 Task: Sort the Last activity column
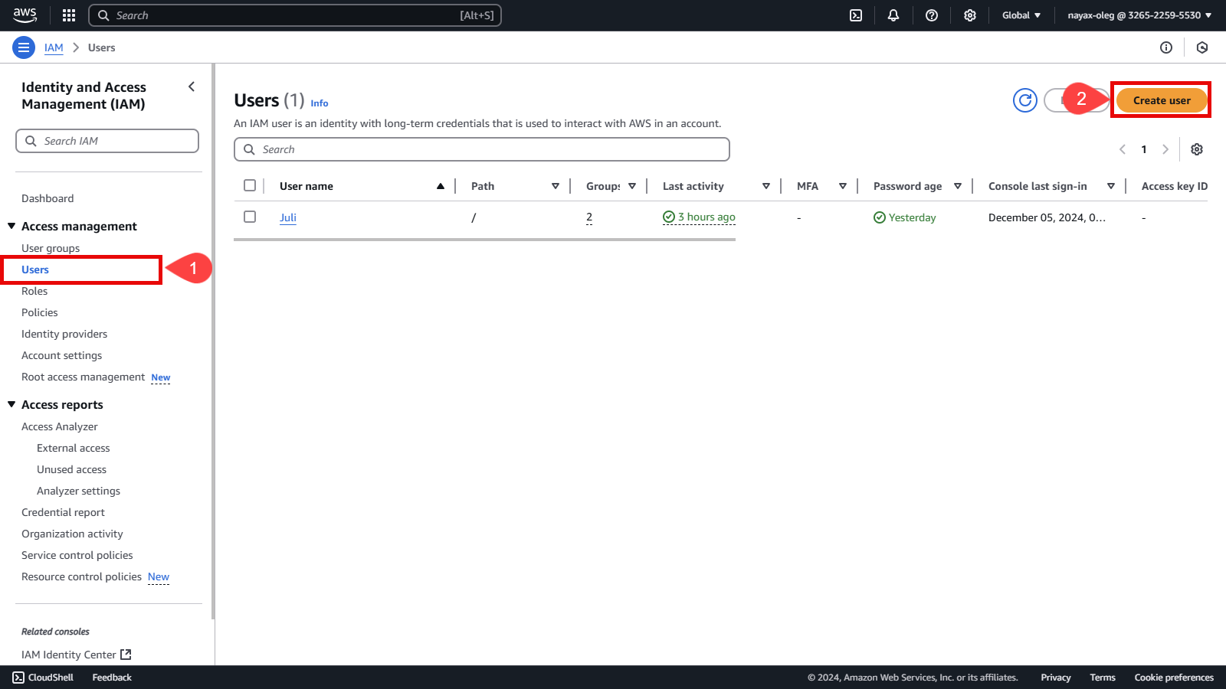tap(766, 186)
